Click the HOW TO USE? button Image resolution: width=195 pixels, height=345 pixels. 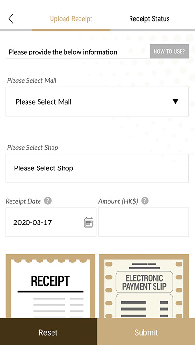point(169,51)
